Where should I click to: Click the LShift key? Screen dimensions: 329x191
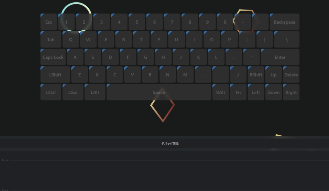[55, 75]
